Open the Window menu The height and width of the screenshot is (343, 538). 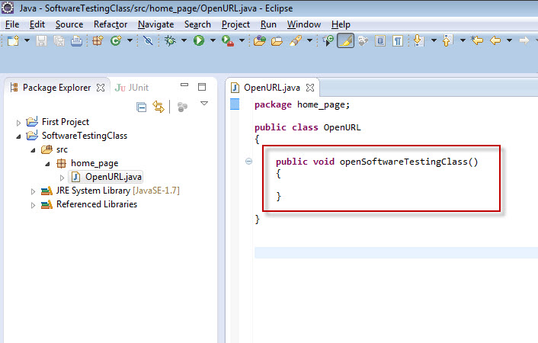point(304,24)
